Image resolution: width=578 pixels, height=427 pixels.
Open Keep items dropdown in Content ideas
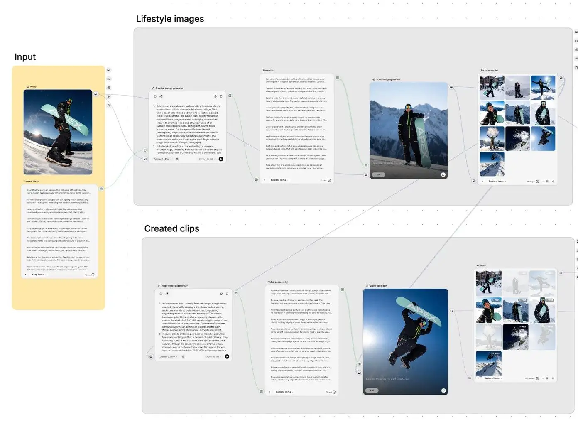tap(39, 275)
